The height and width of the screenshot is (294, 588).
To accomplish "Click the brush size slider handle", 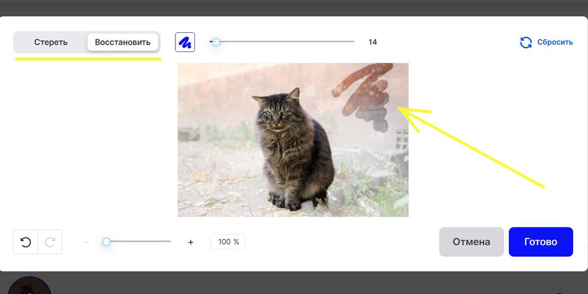I will coord(216,42).
